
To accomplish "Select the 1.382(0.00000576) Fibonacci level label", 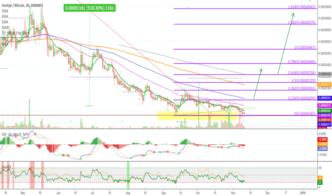I will 302,22.
